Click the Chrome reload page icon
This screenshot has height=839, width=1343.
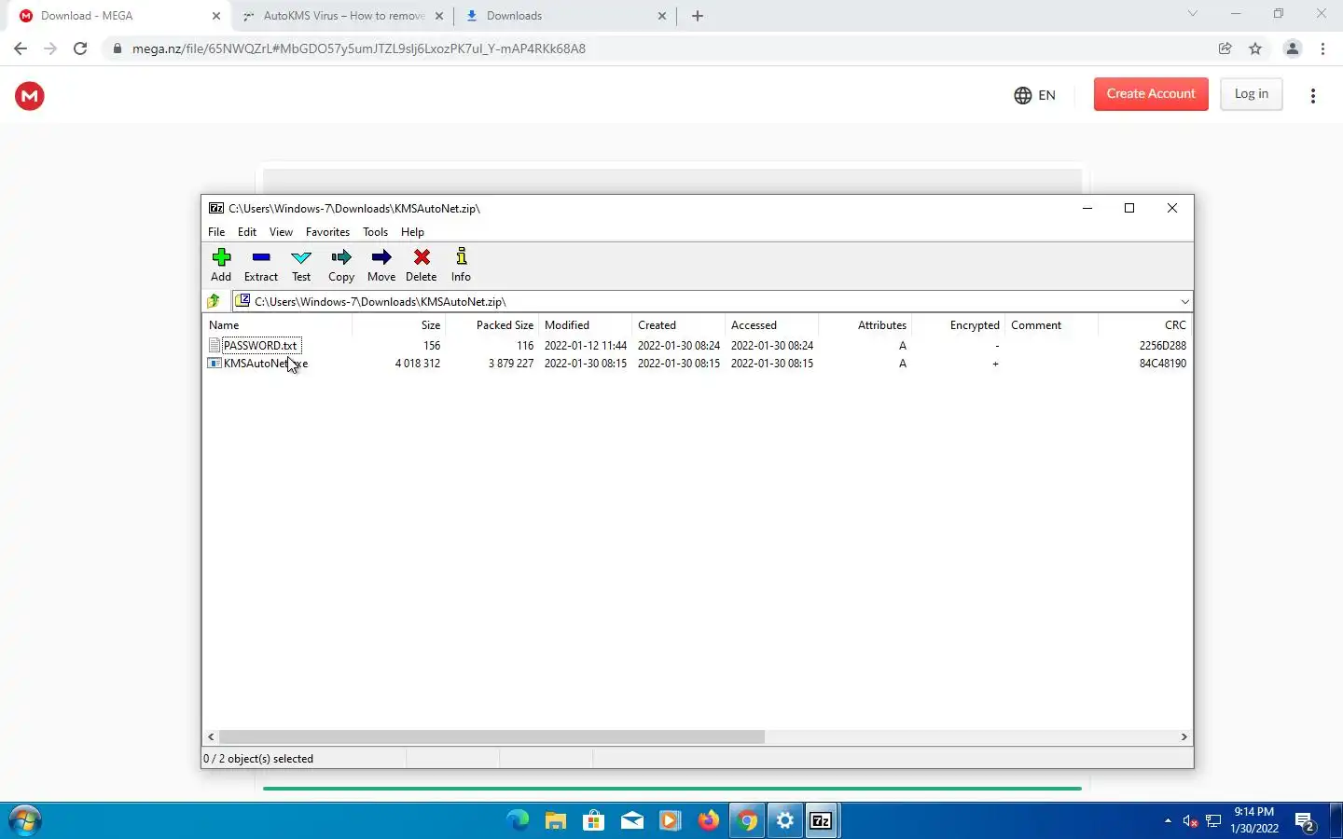click(x=80, y=48)
